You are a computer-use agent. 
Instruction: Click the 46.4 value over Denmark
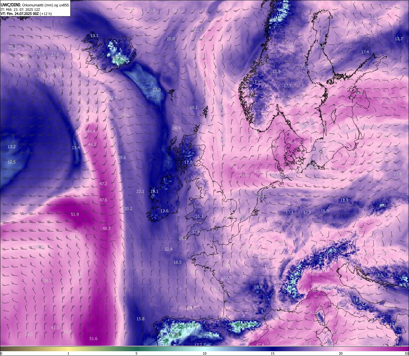pos(292,142)
